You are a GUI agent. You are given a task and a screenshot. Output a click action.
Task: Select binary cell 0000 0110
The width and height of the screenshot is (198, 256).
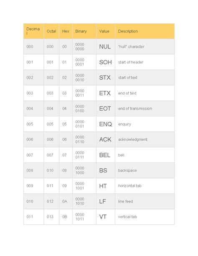(x=84, y=139)
